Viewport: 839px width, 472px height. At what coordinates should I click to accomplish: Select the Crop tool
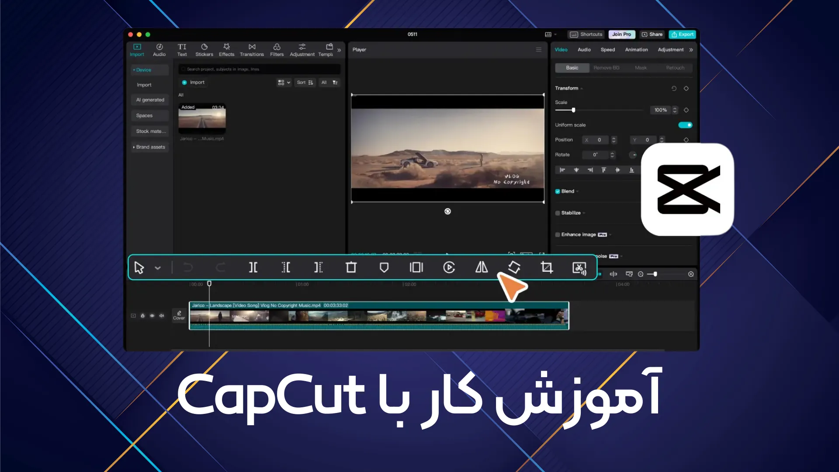(x=547, y=267)
